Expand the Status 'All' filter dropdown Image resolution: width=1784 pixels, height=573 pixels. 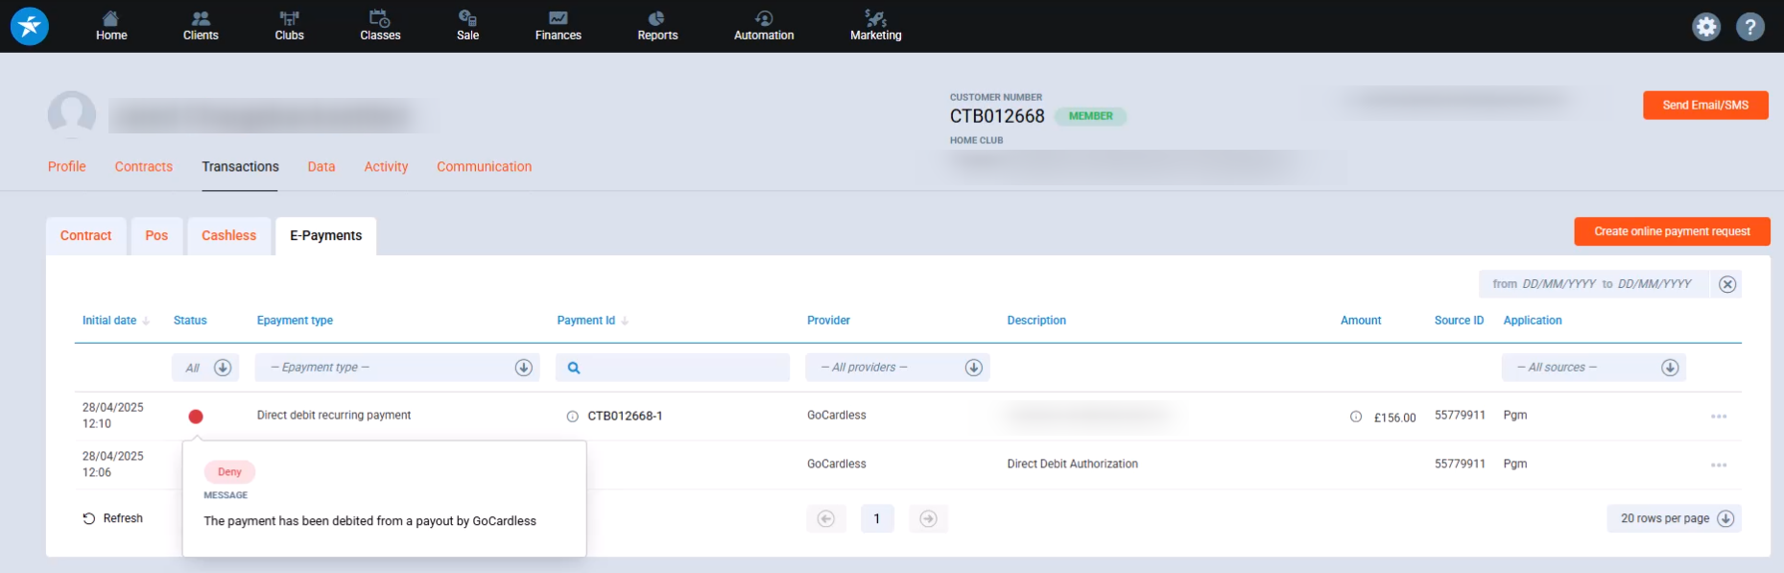(206, 368)
